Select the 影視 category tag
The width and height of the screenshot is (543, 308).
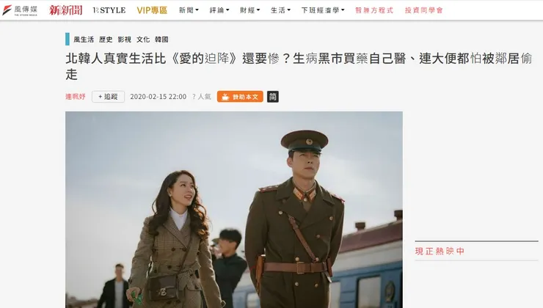(x=124, y=40)
